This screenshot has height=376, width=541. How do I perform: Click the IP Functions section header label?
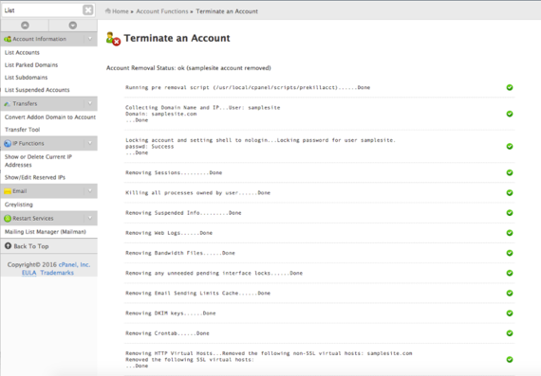coord(28,143)
